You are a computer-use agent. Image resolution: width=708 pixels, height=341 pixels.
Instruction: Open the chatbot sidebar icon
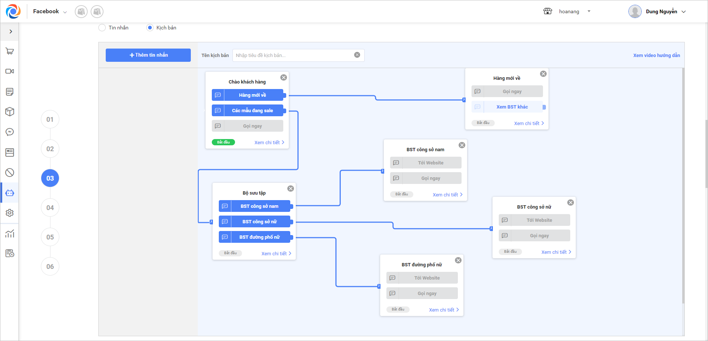click(10, 193)
